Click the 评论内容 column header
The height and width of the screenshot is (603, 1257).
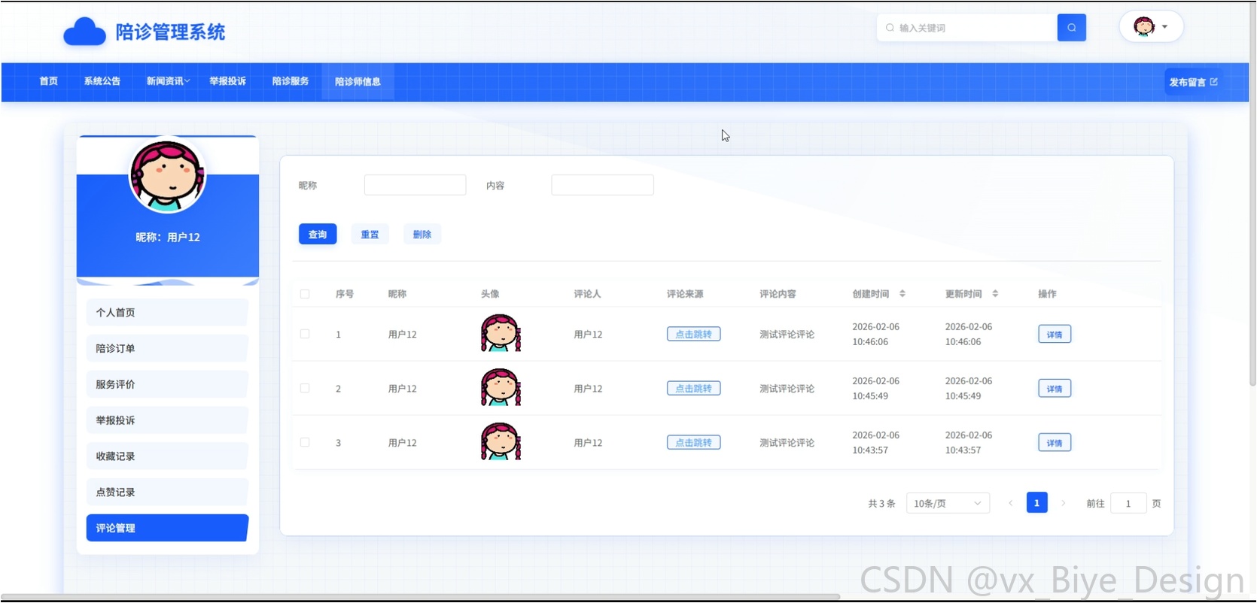pos(778,294)
